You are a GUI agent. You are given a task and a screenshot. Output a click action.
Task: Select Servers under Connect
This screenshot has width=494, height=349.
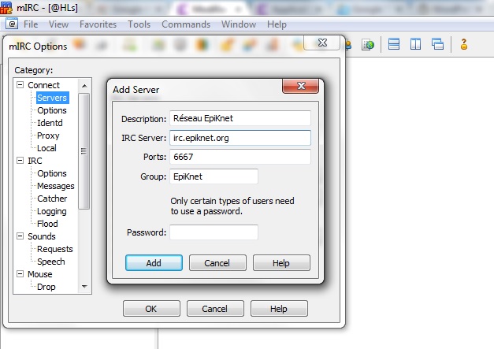[52, 98]
